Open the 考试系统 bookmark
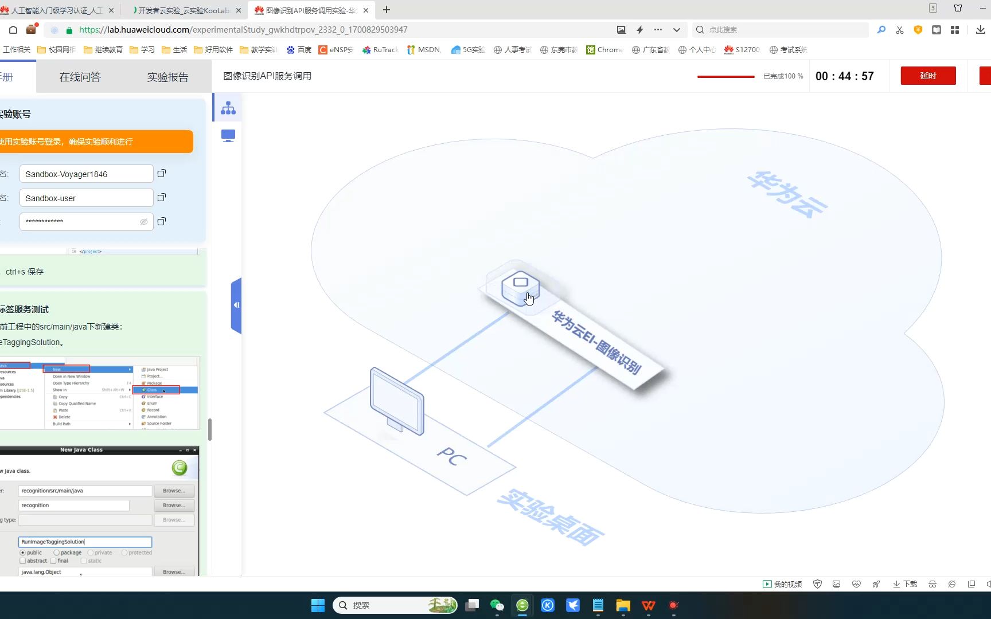 coord(789,50)
